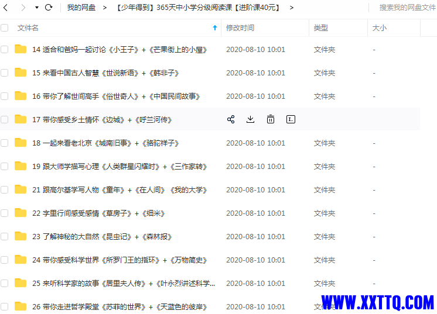Viewport: 437px width, 314px height.
Task: Click folder icon of 16 俗世奇人
Action: [x=21, y=96]
